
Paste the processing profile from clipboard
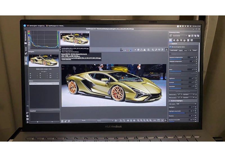198,36
